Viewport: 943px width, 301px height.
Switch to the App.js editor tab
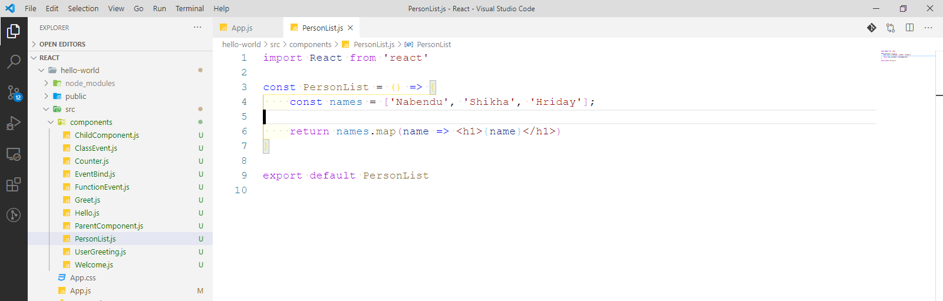click(x=248, y=28)
